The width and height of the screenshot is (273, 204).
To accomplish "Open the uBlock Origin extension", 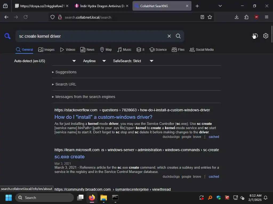I will [256, 17].
